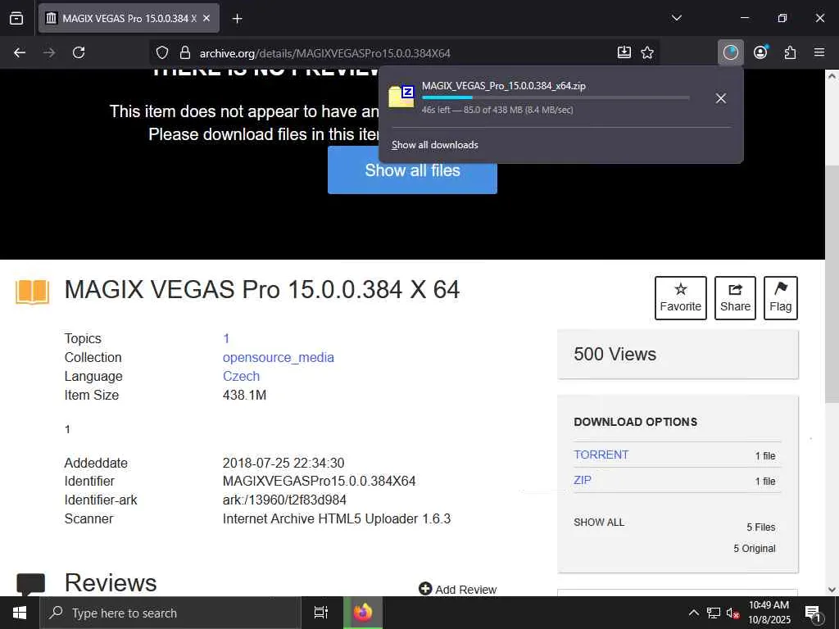
Task: Download the TORRENT option
Action: [x=601, y=455]
